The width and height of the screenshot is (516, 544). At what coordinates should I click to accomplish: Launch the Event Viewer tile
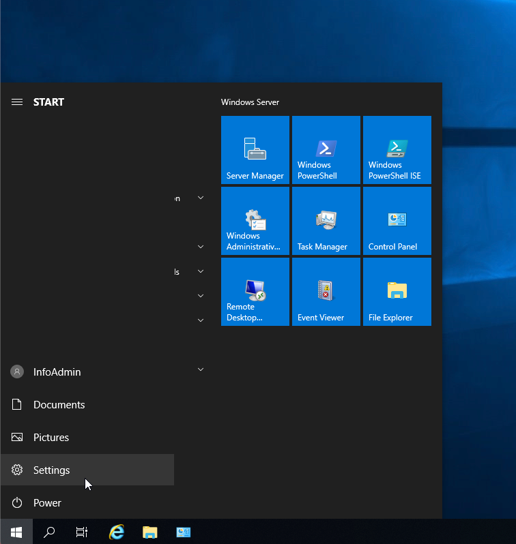(x=326, y=292)
